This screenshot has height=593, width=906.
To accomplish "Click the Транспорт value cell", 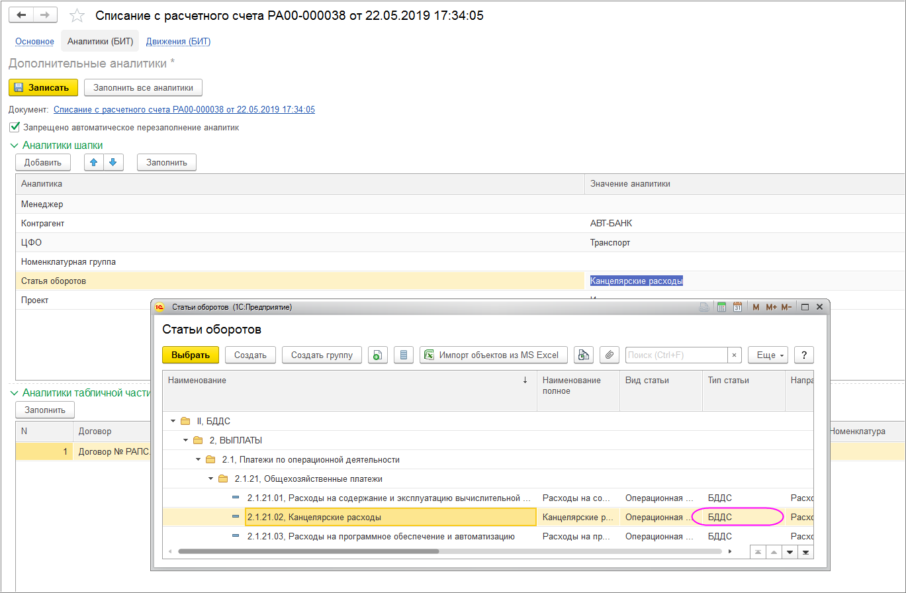I will pos(745,243).
